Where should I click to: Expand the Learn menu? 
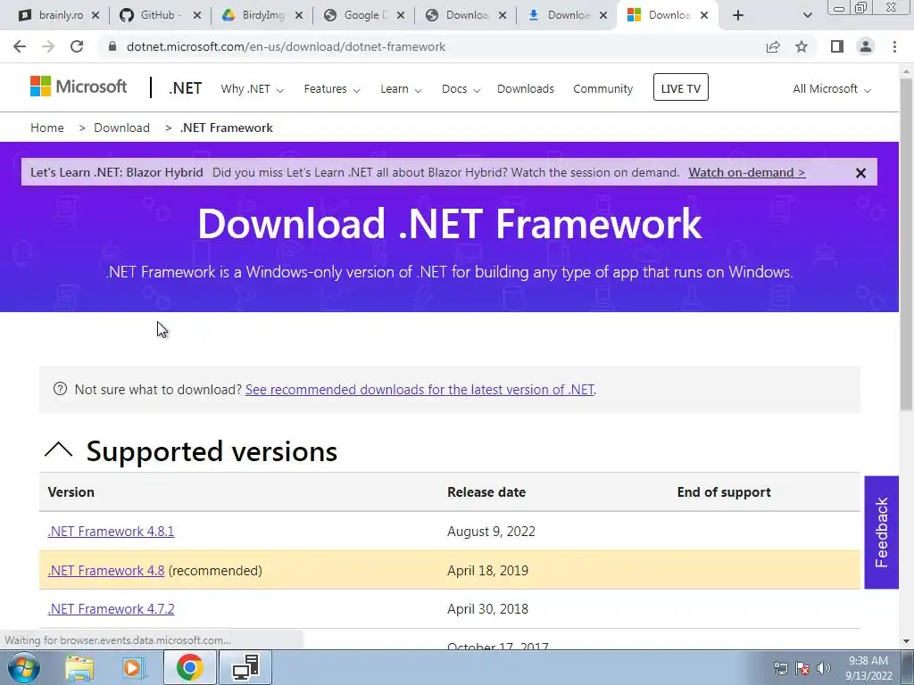[x=401, y=89]
